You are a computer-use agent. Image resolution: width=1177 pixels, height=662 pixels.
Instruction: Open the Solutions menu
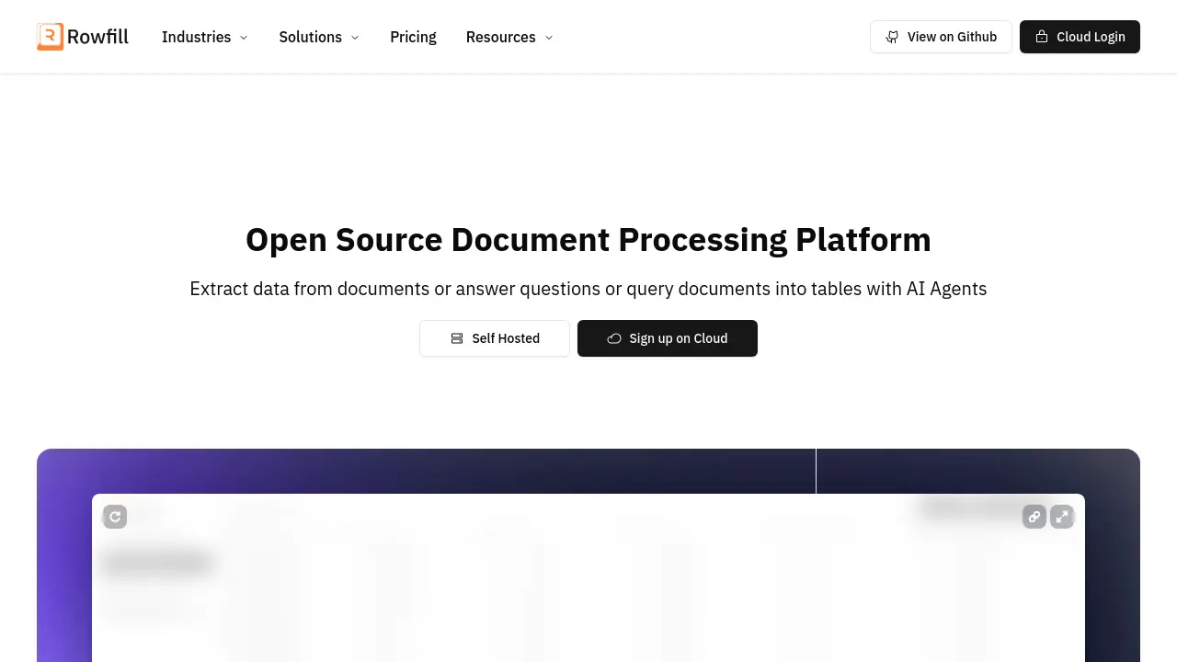319,37
